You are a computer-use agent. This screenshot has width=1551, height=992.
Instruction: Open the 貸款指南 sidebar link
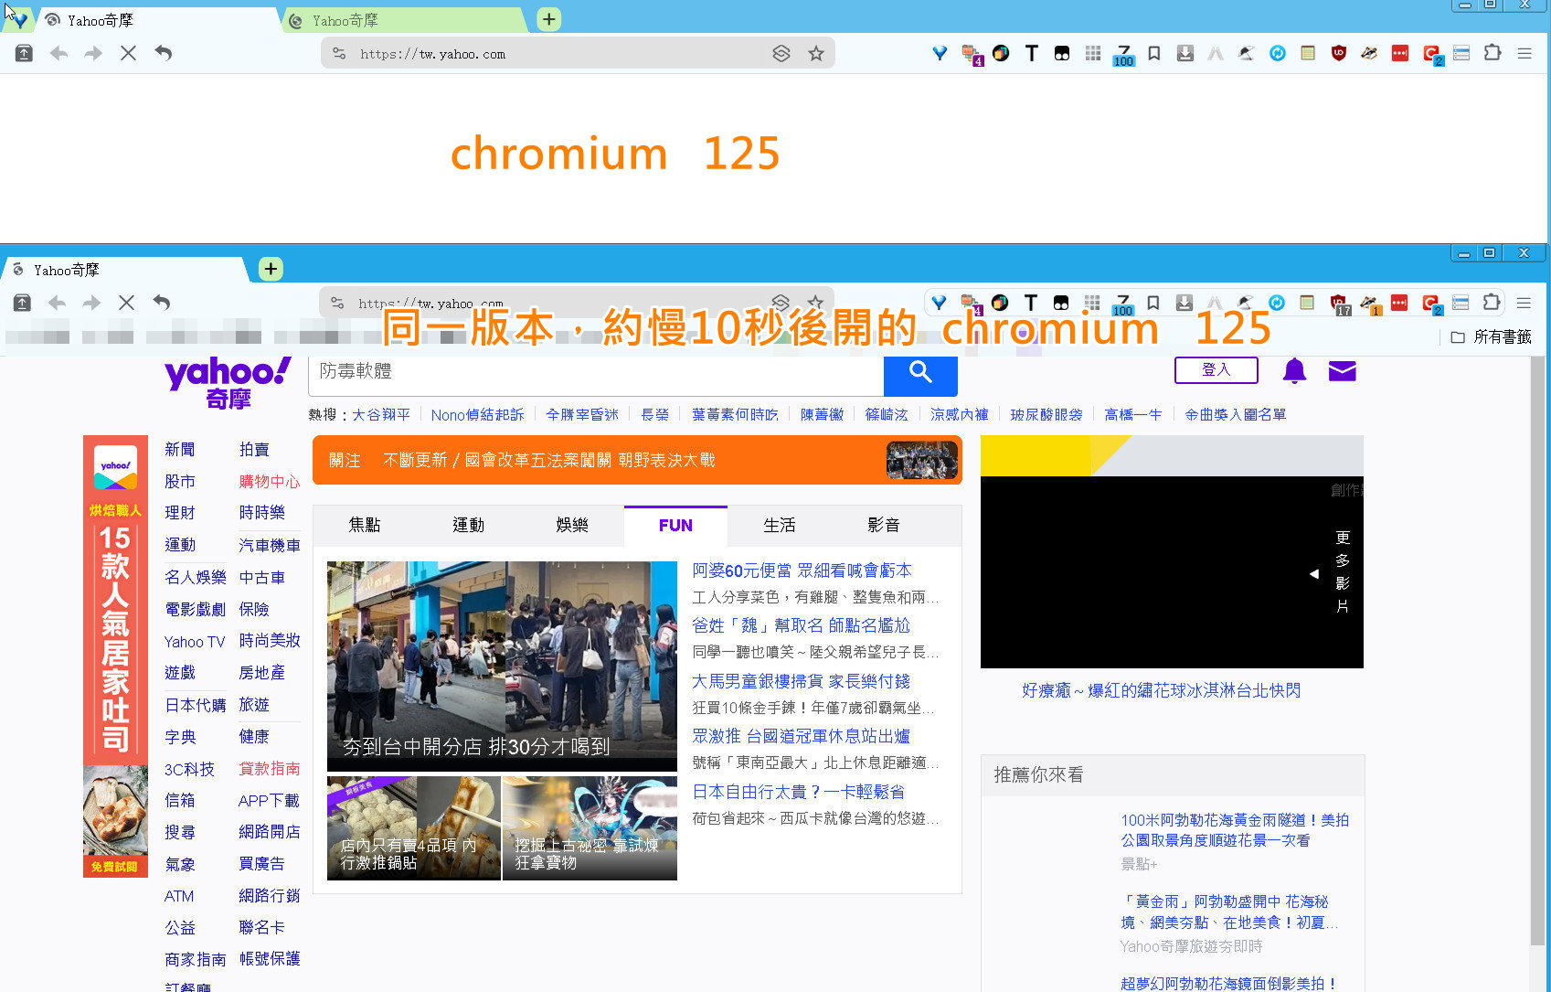[270, 768]
